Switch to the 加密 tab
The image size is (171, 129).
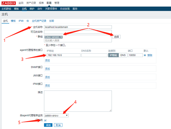(x=52, y=21)
